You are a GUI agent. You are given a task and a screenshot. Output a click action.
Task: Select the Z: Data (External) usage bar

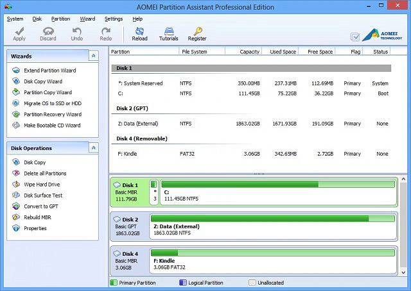coord(273,219)
